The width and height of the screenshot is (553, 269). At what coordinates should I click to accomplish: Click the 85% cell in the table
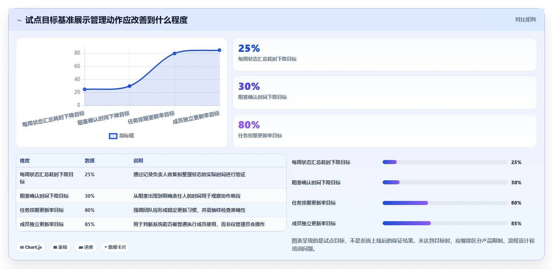point(90,224)
